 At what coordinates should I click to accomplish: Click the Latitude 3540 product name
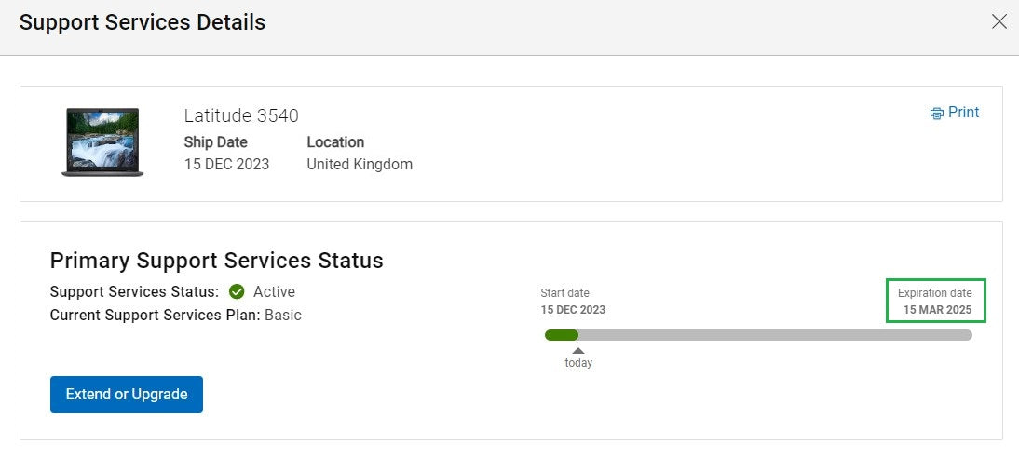(241, 115)
